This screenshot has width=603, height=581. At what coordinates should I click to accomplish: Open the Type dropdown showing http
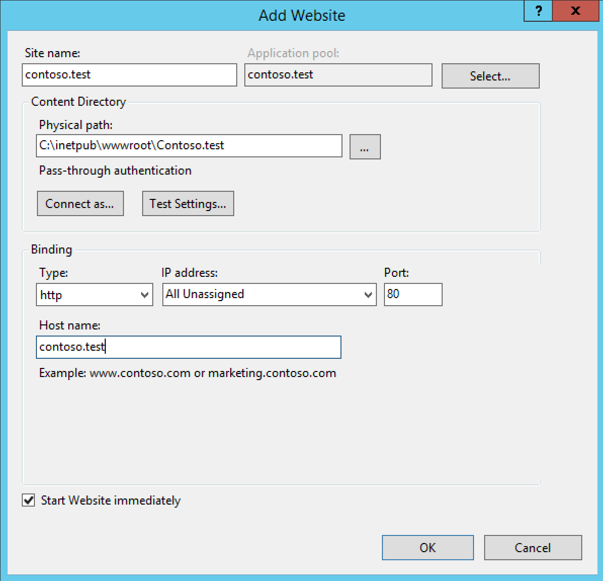pos(95,295)
